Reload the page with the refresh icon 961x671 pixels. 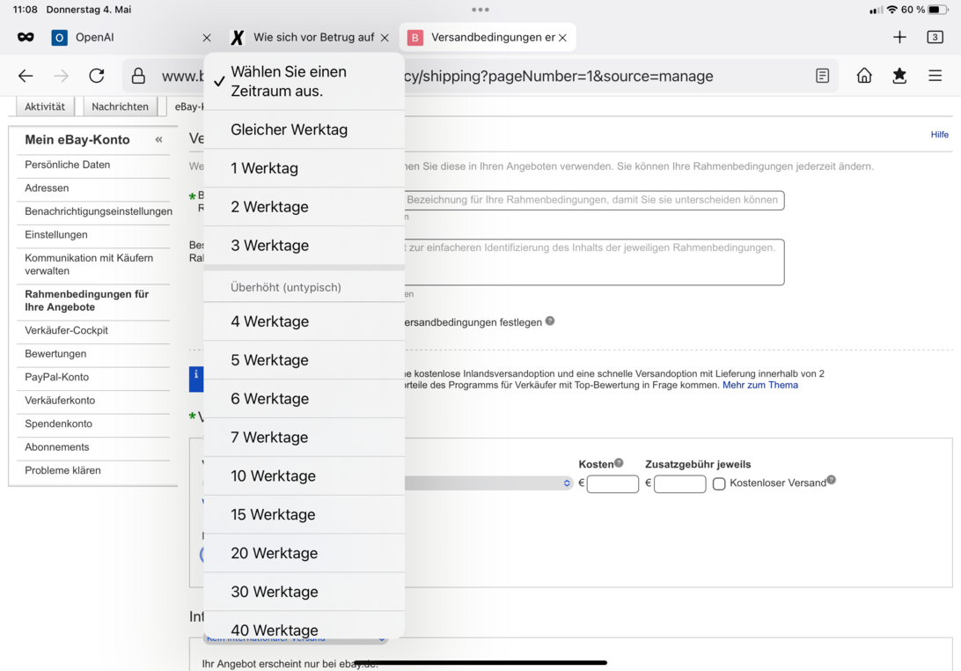97,76
